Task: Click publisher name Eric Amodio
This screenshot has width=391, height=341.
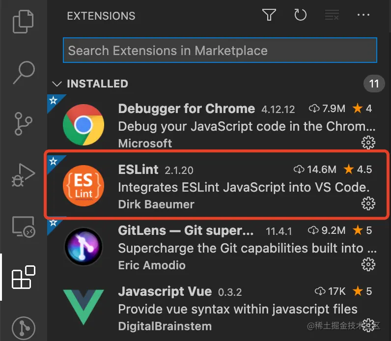Action: coord(152,265)
